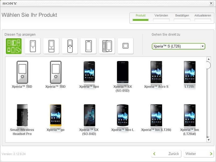
Task: Click the SONY logo in title bar
Action: tap(10, 4)
